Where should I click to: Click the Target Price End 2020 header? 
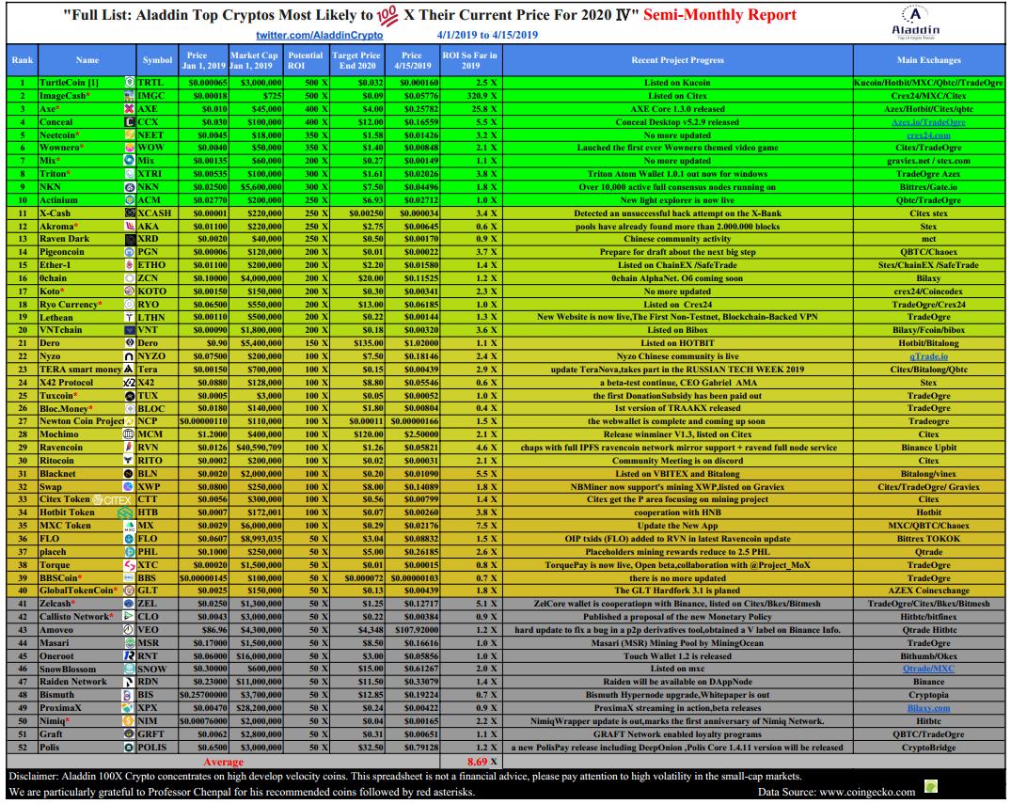point(356,60)
